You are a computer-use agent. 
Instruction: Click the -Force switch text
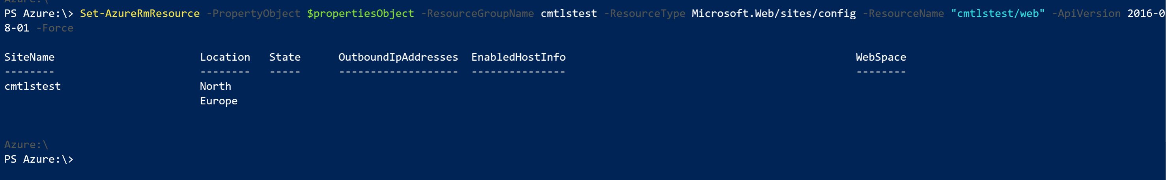[54, 28]
